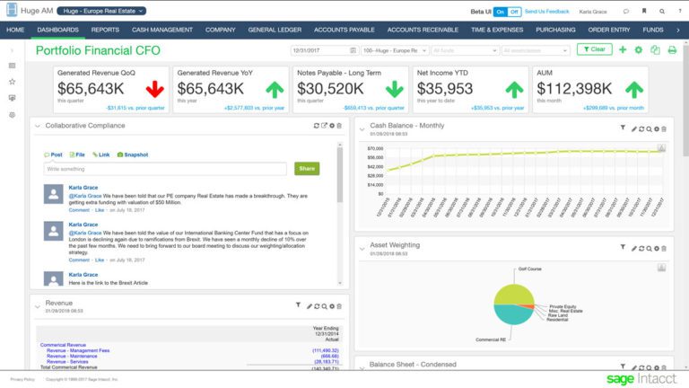Edit the Revenue panel with pencil icon
The height and width of the screenshot is (388, 689).
[308, 306]
